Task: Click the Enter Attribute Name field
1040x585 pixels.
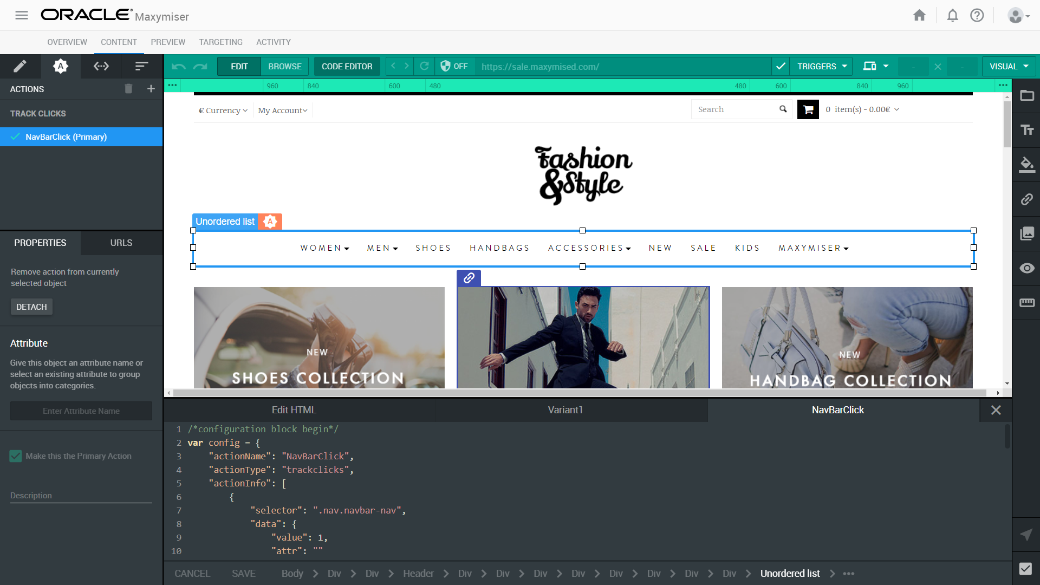Action: 81,411
